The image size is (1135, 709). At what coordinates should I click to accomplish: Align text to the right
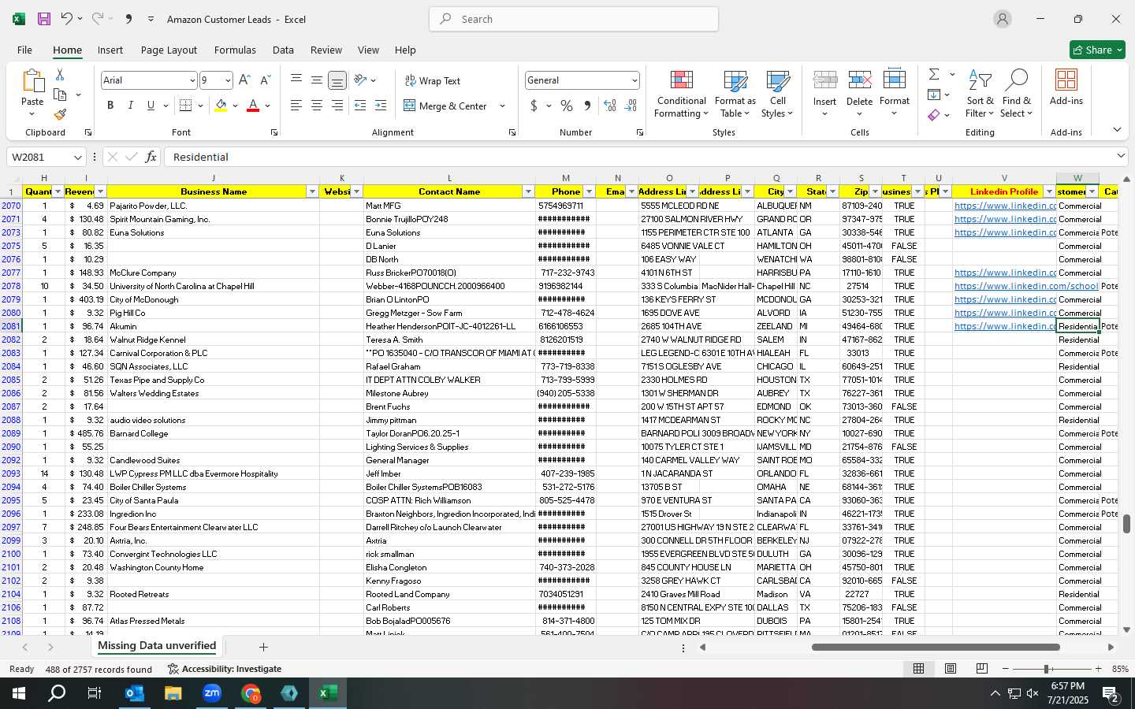(337, 106)
